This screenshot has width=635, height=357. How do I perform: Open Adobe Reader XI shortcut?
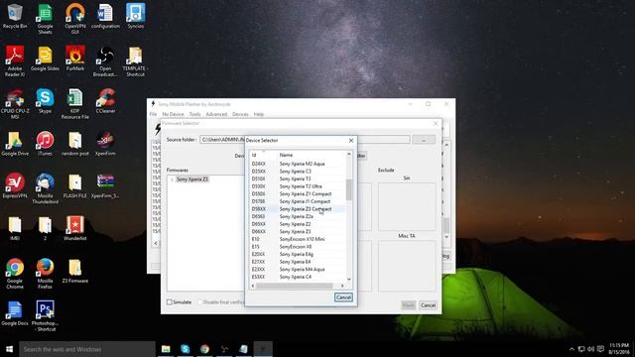click(15, 61)
